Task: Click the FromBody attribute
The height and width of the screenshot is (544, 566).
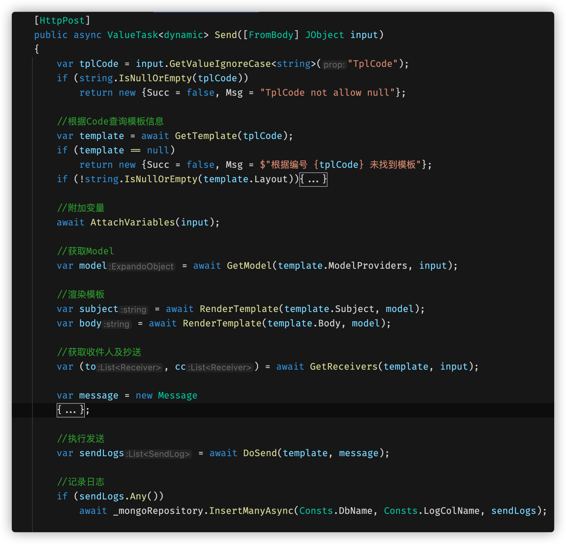Action: coord(271,35)
